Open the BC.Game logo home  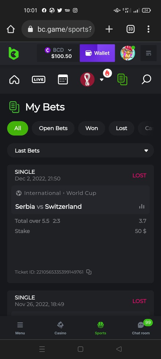point(13,53)
